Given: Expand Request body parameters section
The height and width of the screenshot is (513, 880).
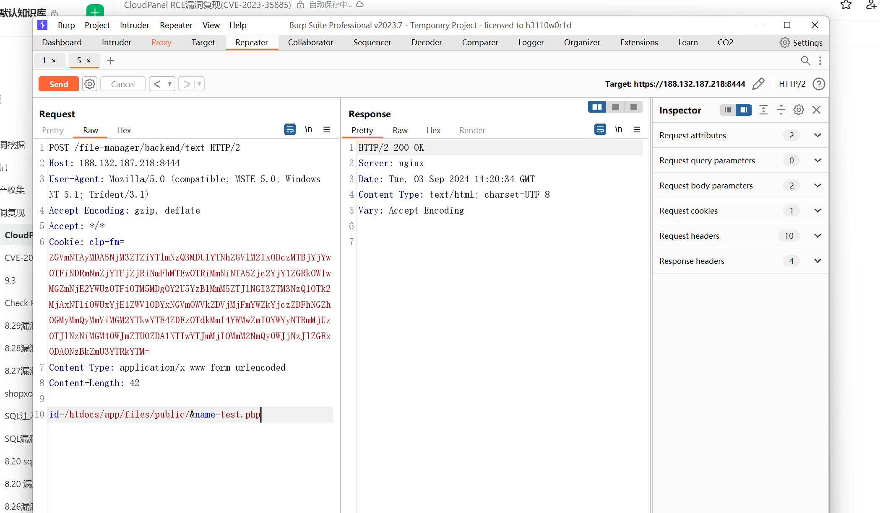Looking at the screenshot, I should [x=817, y=186].
